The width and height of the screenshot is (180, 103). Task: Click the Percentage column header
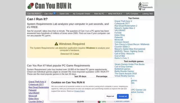tap(102, 76)
